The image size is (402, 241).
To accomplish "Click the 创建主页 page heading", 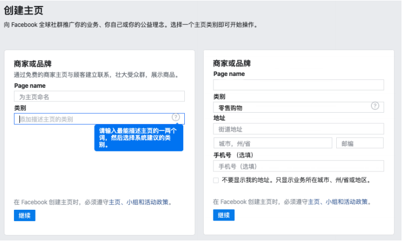I will click(23, 10).
